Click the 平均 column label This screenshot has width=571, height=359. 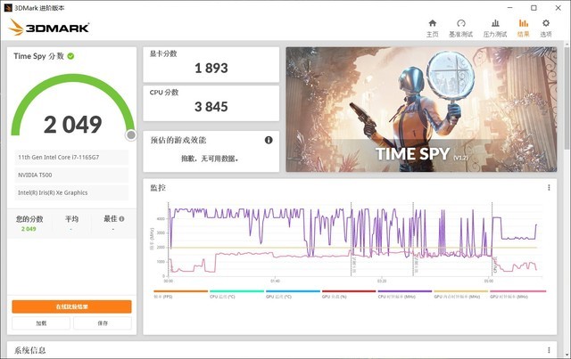click(71, 218)
